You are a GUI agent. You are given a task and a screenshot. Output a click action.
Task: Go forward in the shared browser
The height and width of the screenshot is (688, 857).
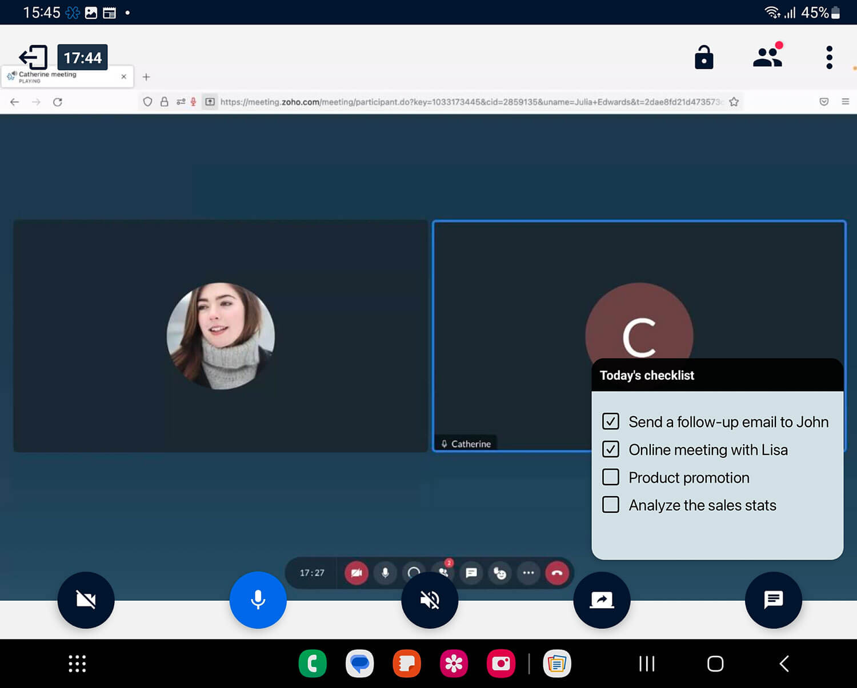36,102
